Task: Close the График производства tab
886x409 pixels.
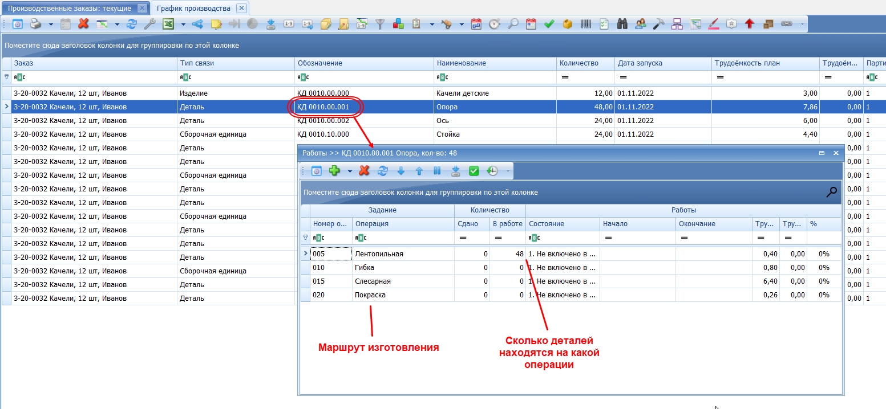Action: (x=242, y=9)
